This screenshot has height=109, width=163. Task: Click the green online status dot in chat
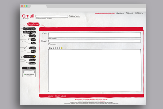click(24, 75)
